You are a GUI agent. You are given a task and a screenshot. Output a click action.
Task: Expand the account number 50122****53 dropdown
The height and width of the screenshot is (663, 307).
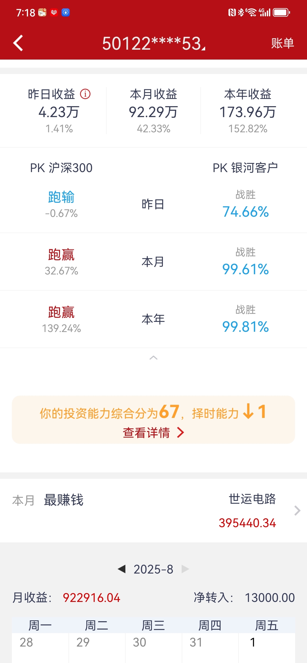154,43
